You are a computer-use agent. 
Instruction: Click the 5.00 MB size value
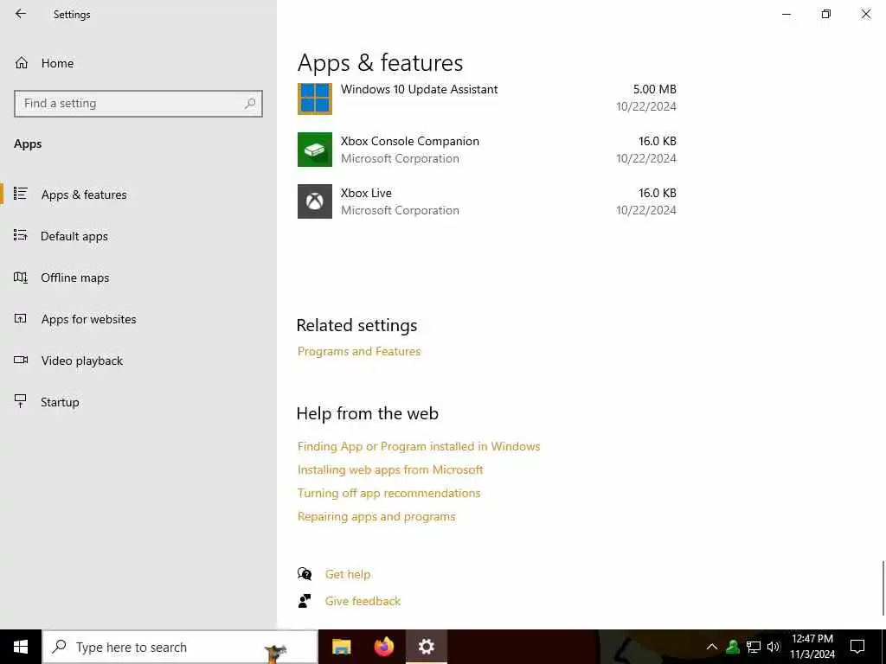[x=654, y=89]
